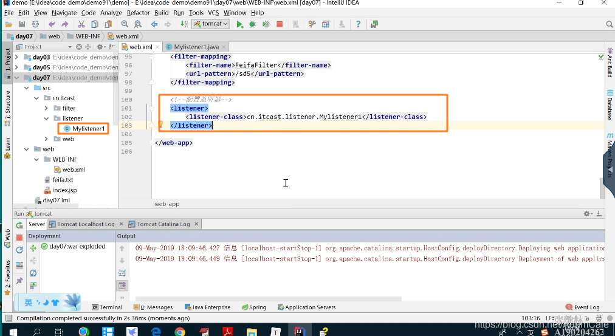
Task: Expand the day03 module node
Action: [x=16, y=57]
